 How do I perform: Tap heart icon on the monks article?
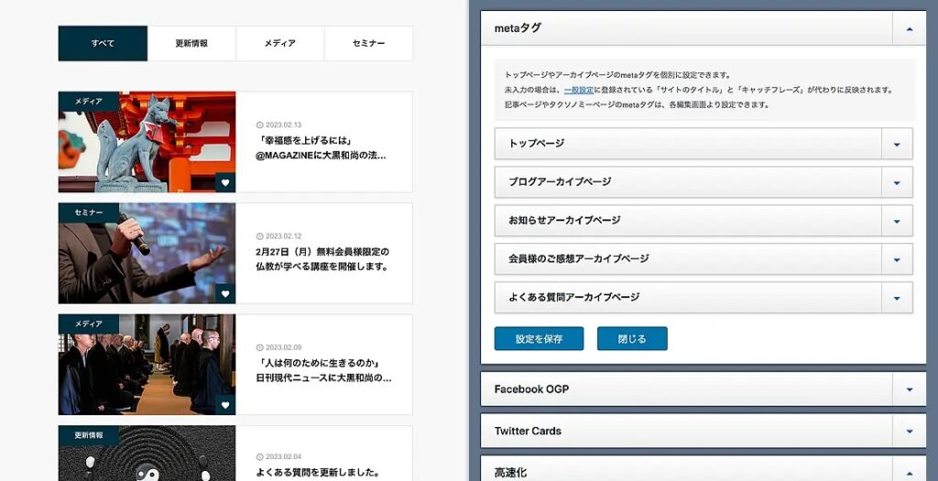tap(225, 405)
